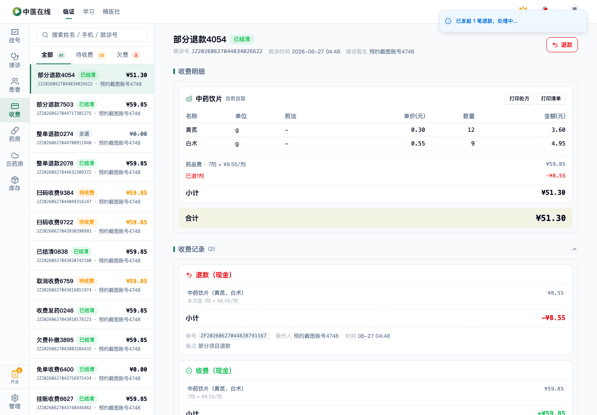This screenshot has width=597, height=415.
Task: Click the 合计 ¥51.30 total amount
Action: [551, 218]
